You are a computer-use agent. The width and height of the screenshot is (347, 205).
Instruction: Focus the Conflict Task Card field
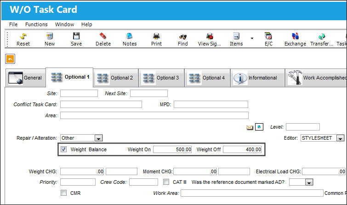101,104
